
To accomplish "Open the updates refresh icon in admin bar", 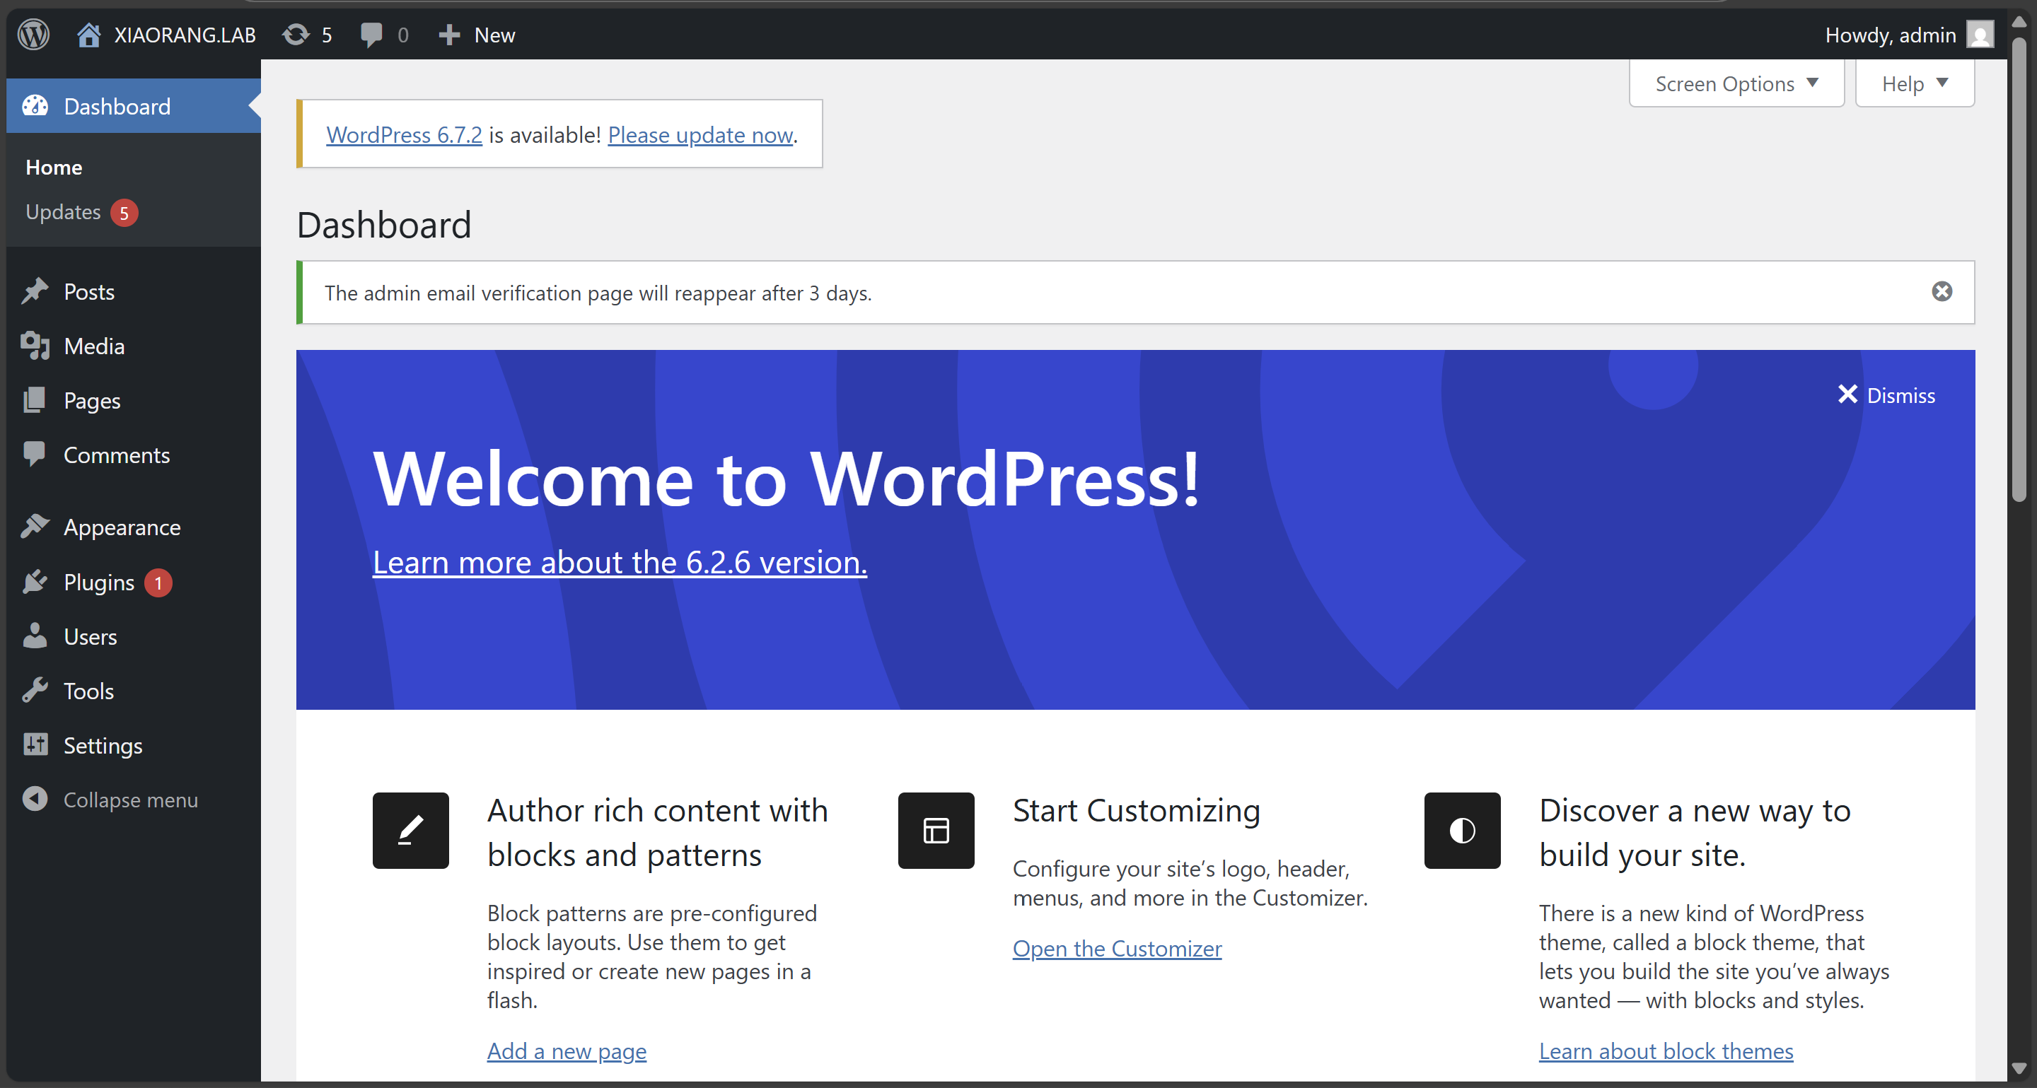I will point(296,35).
